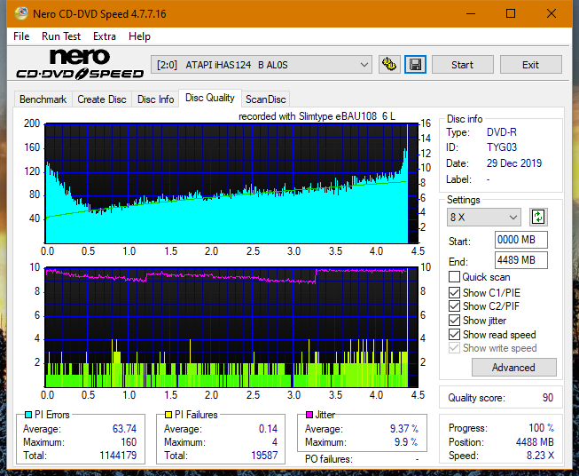
Task: Click the refresh speed settings icon
Action: 538,217
